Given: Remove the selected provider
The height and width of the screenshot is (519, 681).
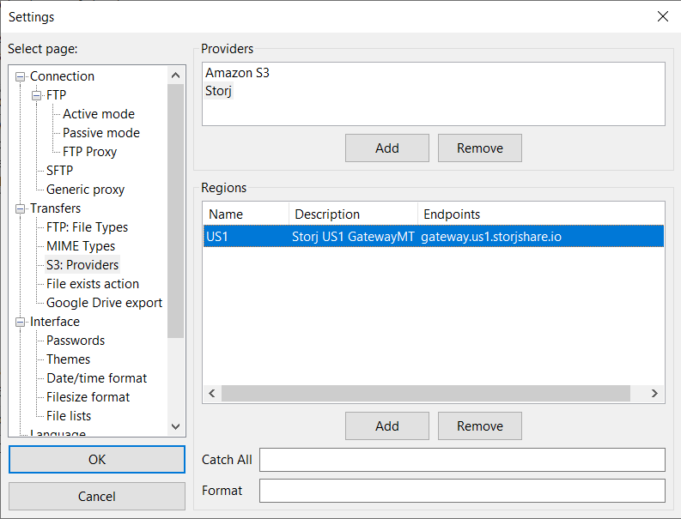Looking at the screenshot, I should (480, 148).
